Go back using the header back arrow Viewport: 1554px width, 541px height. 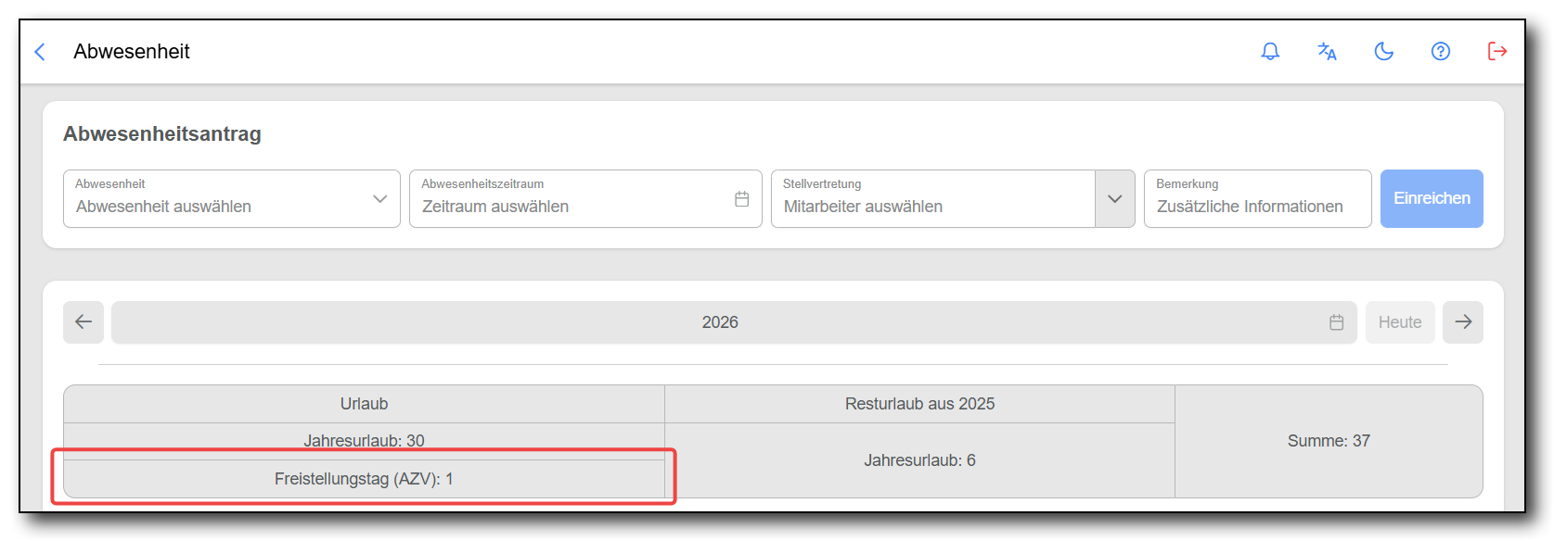40,52
